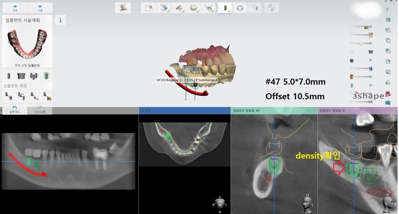Image resolution: width=399 pixels, height=214 pixels.
Task: Expand the CT section chevron below the sliders
Action: [361, 109]
